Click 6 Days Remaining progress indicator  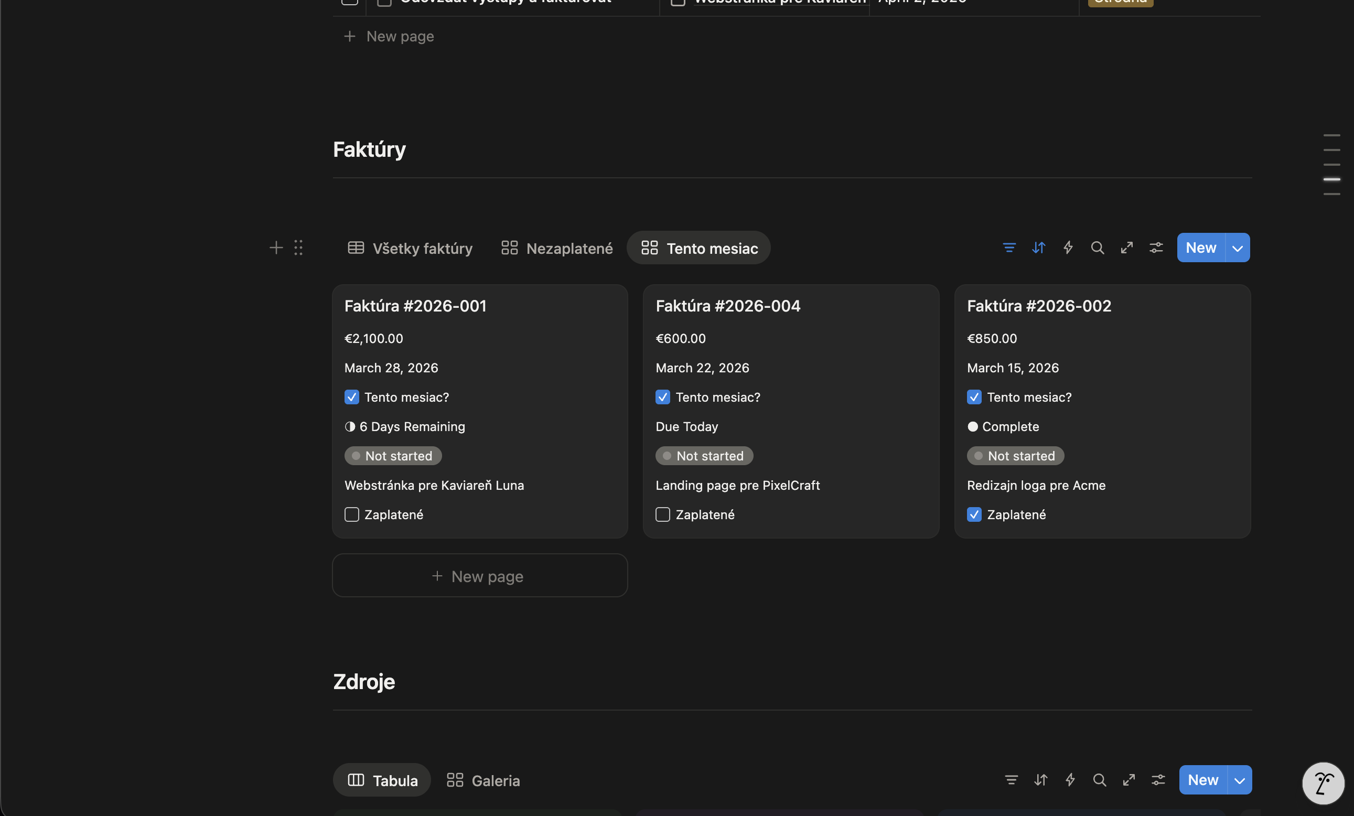[405, 427]
